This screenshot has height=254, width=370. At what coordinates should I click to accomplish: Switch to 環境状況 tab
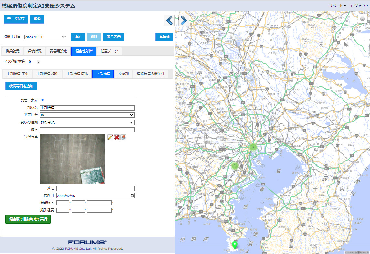point(35,51)
